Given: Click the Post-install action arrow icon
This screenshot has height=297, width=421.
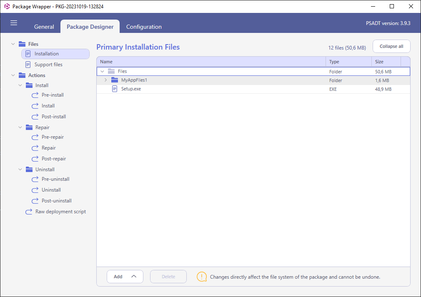Looking at the screenshot, I should click(35, 117).
